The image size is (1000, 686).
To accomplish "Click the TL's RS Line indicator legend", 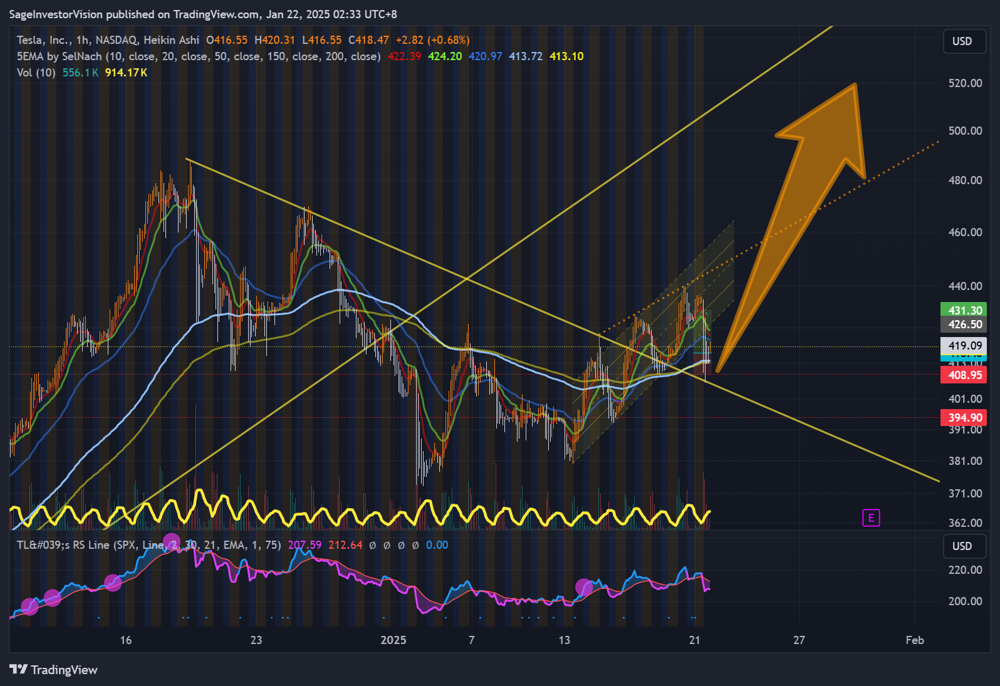I will (x=149, y=545).
